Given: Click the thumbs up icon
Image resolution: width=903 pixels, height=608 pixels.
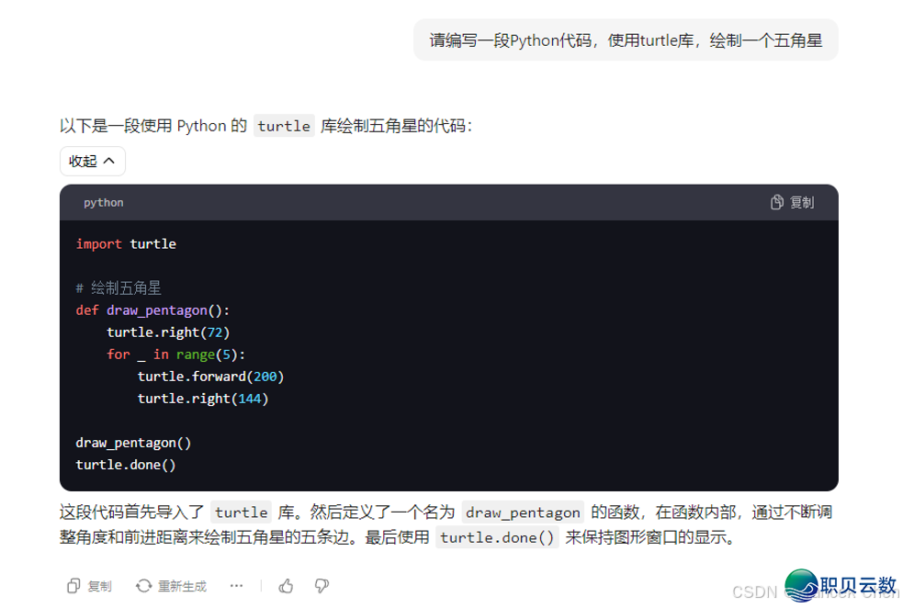Looking at the screenshot, I should click(286, 586).
